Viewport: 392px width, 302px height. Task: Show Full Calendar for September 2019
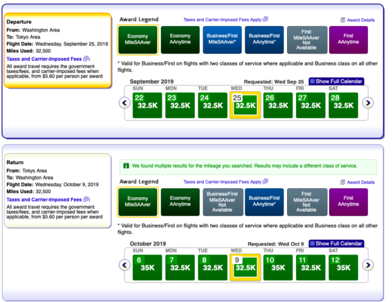tap(337, 81)
